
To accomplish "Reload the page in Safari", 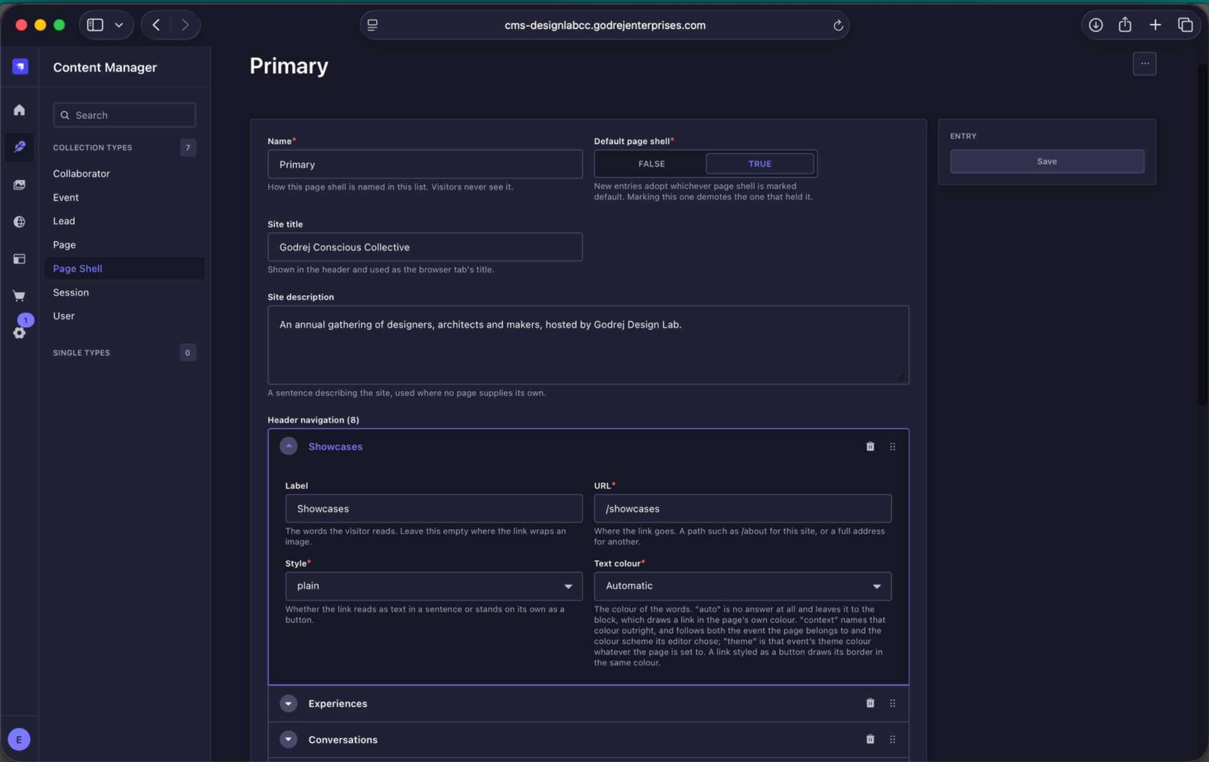I will click(x=837, y=25).
